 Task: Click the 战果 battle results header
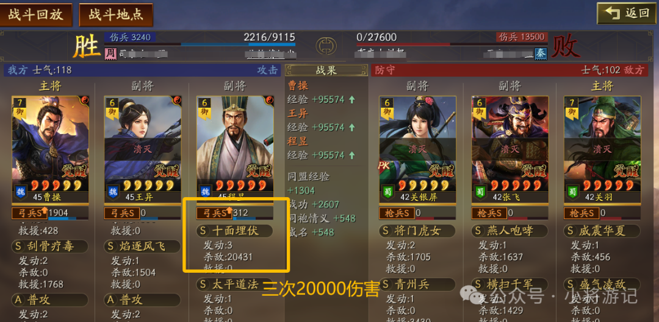coord(326,70)
